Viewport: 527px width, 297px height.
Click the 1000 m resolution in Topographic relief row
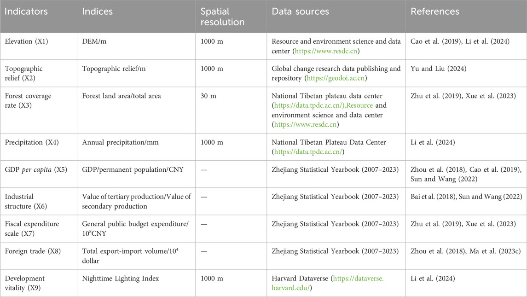212,69
